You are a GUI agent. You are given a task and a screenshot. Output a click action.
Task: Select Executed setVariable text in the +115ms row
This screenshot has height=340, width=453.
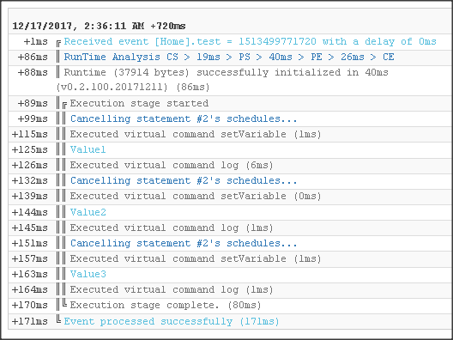(x=196, y=134)
